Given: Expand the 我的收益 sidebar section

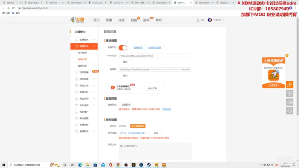Looking at the screenshot, I should 94,79.
